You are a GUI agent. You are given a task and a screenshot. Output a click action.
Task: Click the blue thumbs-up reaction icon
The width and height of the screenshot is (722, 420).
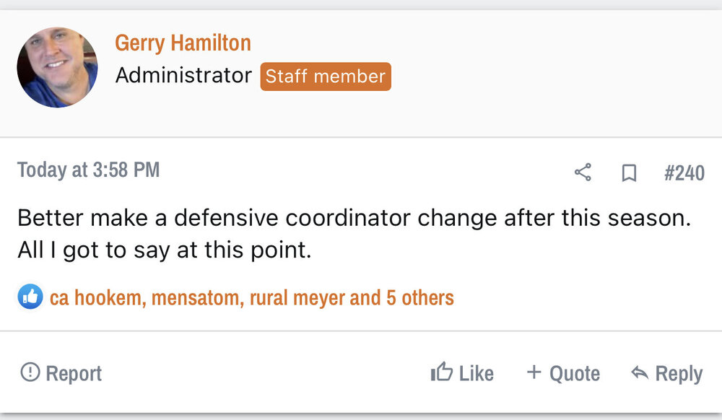[x=30, y=297]
